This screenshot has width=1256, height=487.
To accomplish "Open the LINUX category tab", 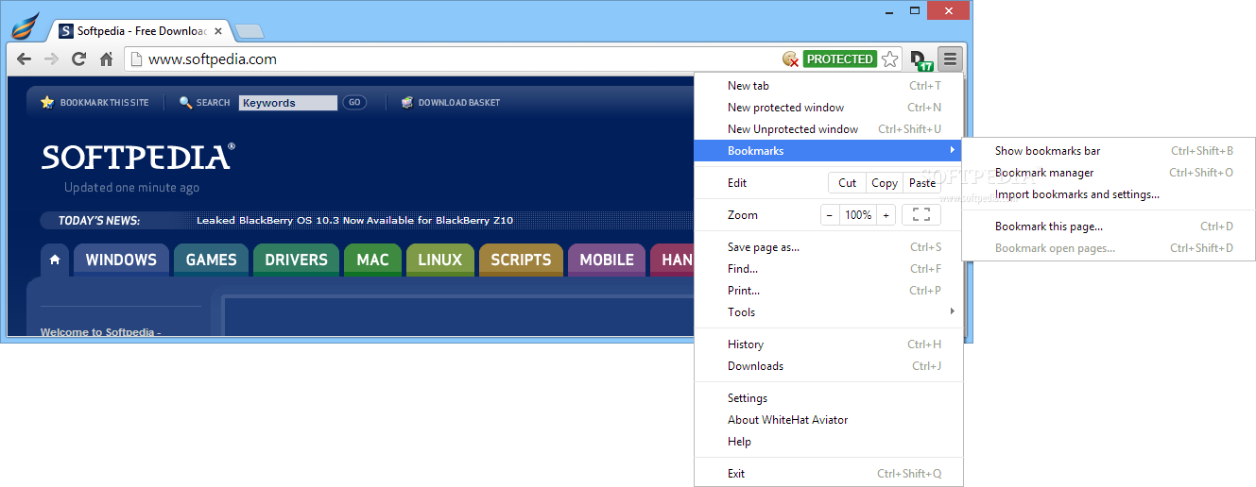I will click(439, 260).
